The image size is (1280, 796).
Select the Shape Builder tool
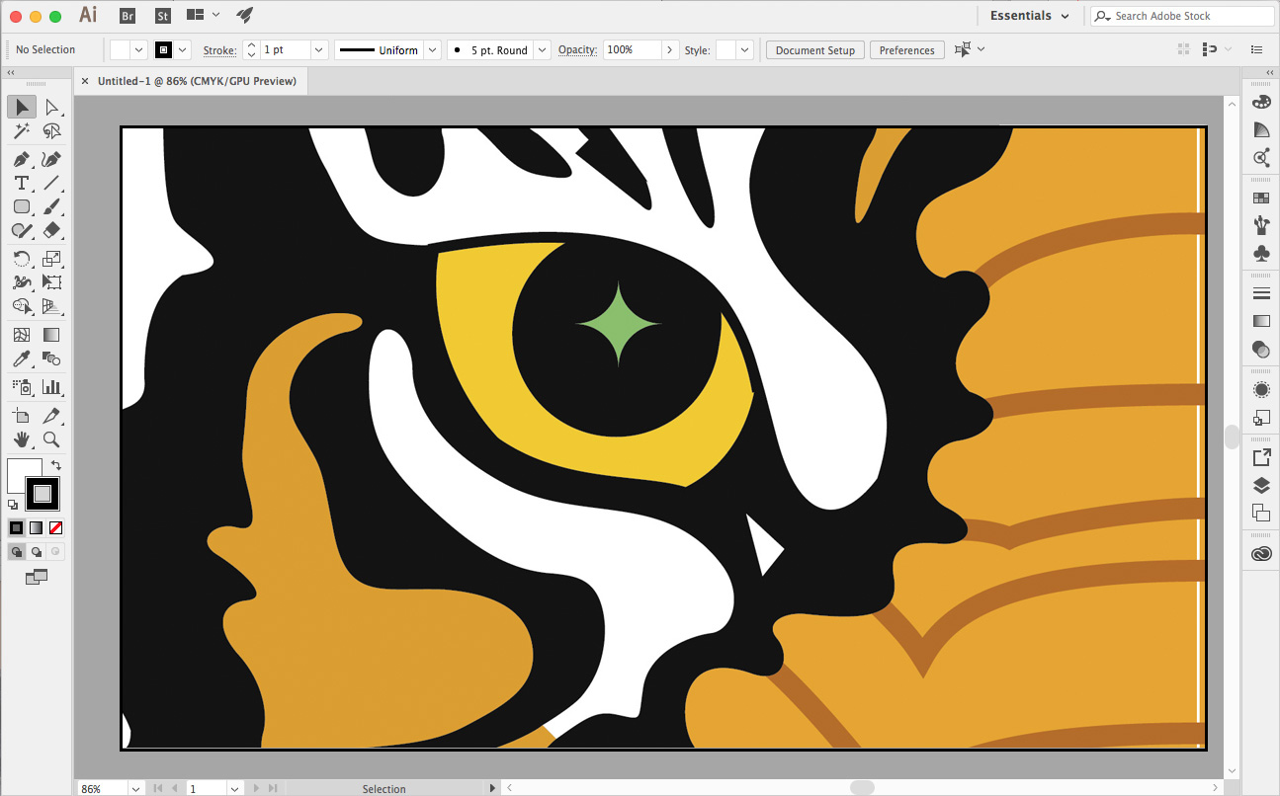pos(22,306)
